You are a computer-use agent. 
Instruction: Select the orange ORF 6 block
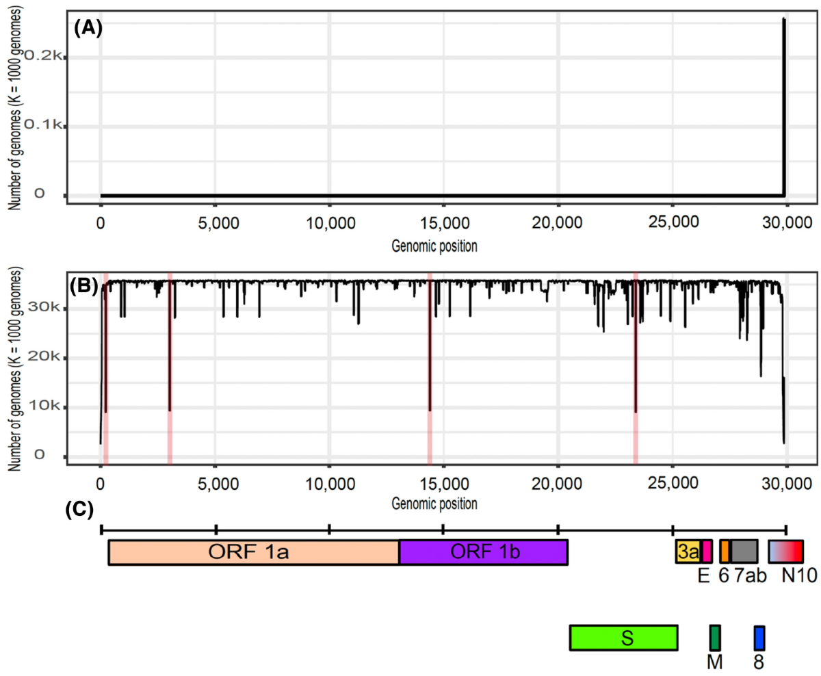(x=724, y=551)
